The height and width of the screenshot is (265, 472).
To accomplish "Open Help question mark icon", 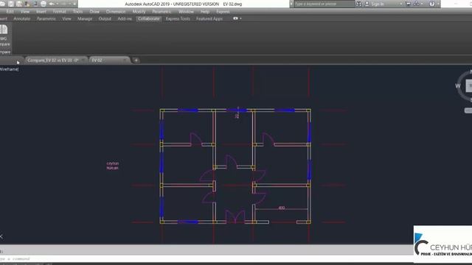I will [432, 4].
